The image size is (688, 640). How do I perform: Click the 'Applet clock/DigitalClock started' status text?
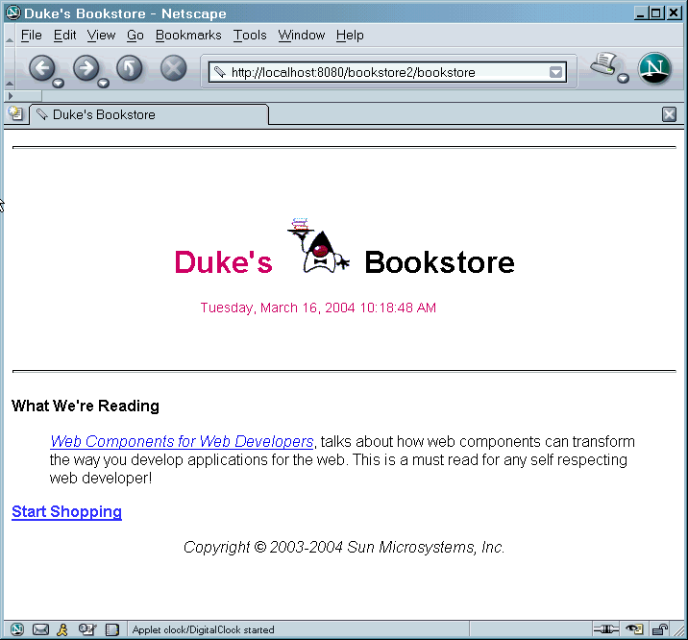203,630
